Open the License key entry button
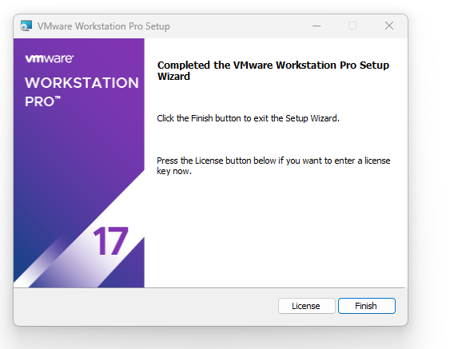 306,306
